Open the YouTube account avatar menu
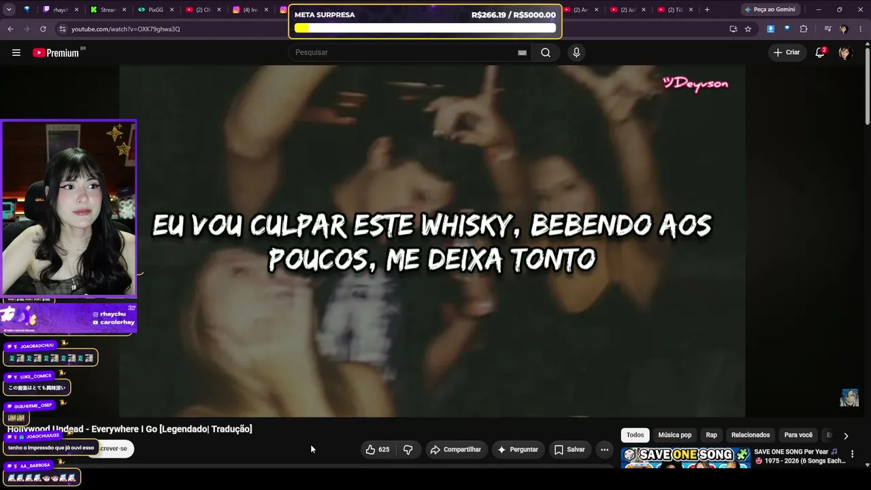The image size is (871, 490). click(844, 52)
